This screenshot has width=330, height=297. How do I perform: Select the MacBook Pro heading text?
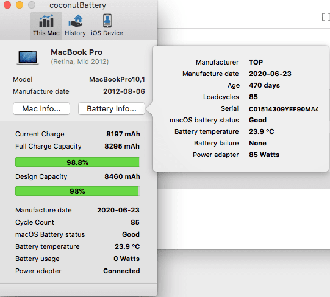(x=77, y=52)
